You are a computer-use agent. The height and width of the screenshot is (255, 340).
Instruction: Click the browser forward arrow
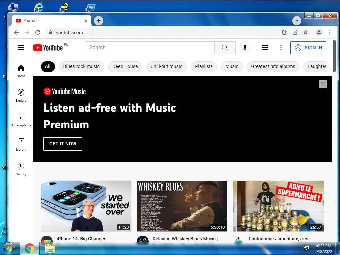(27, 32)
